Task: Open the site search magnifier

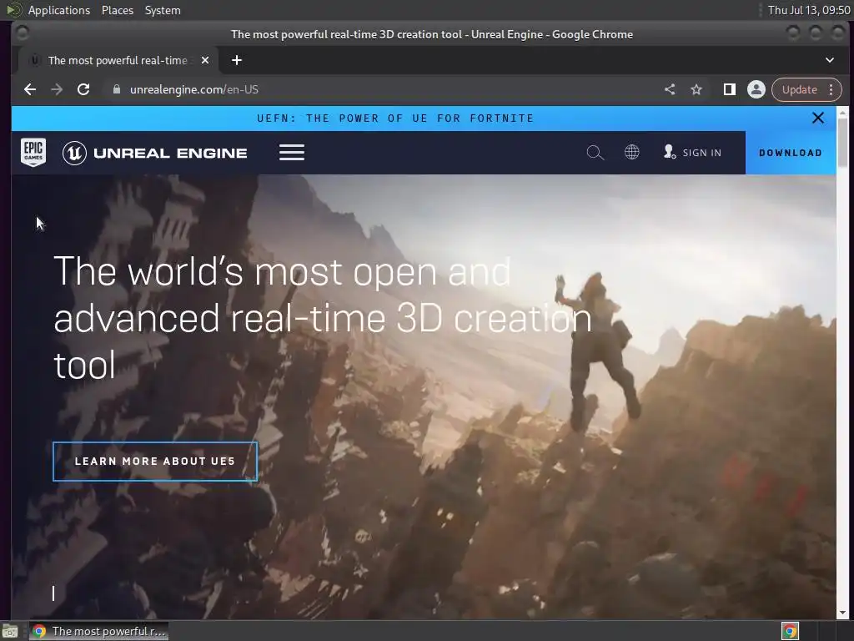Action: coord(595,153)
